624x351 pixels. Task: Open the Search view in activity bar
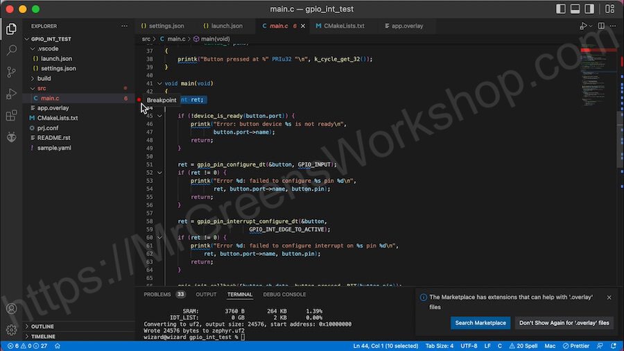(x=11, y=51)
